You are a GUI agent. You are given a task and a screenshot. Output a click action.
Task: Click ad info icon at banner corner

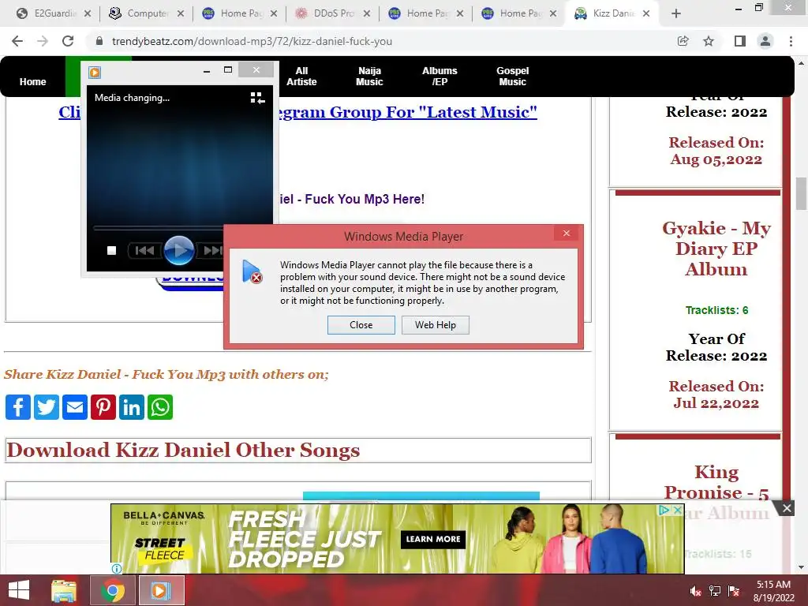click(117, 569)
